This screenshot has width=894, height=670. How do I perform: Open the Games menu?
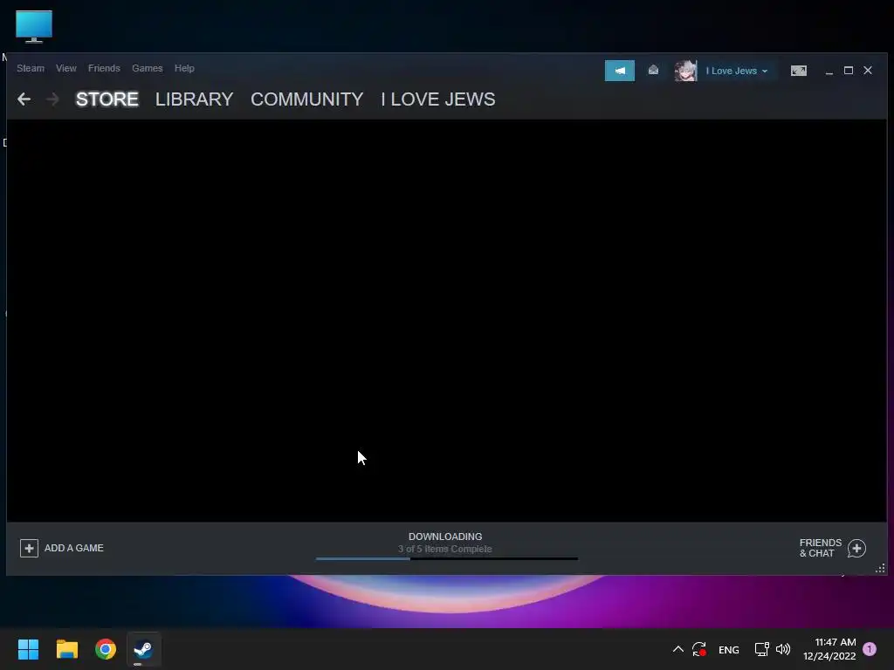(x=147, y=68)
